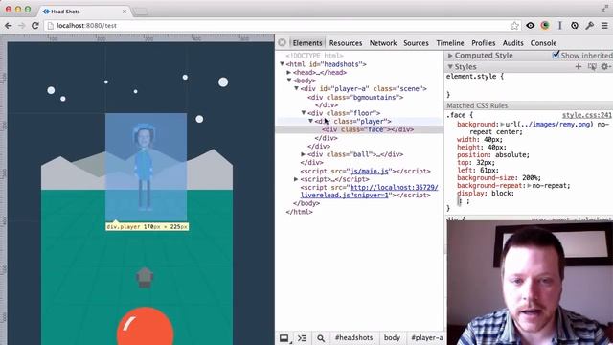The image size is (613, 345).
Task: Expand the Computed Style section
Action: pos(450,56)
